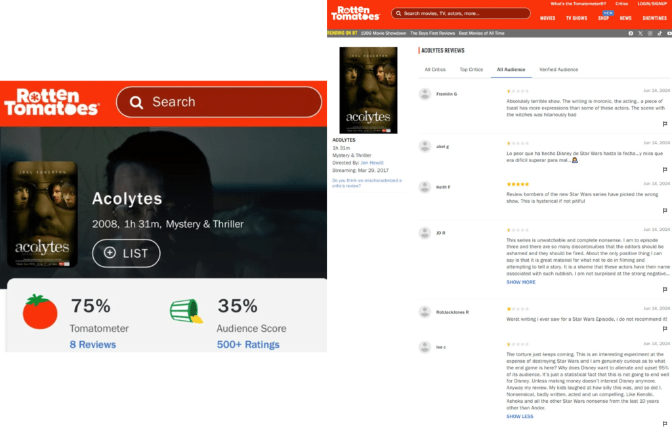Click the reviewer name 'Franklin G'
The height and width of the screenshot is (433, 672).
tap(446, 94)
